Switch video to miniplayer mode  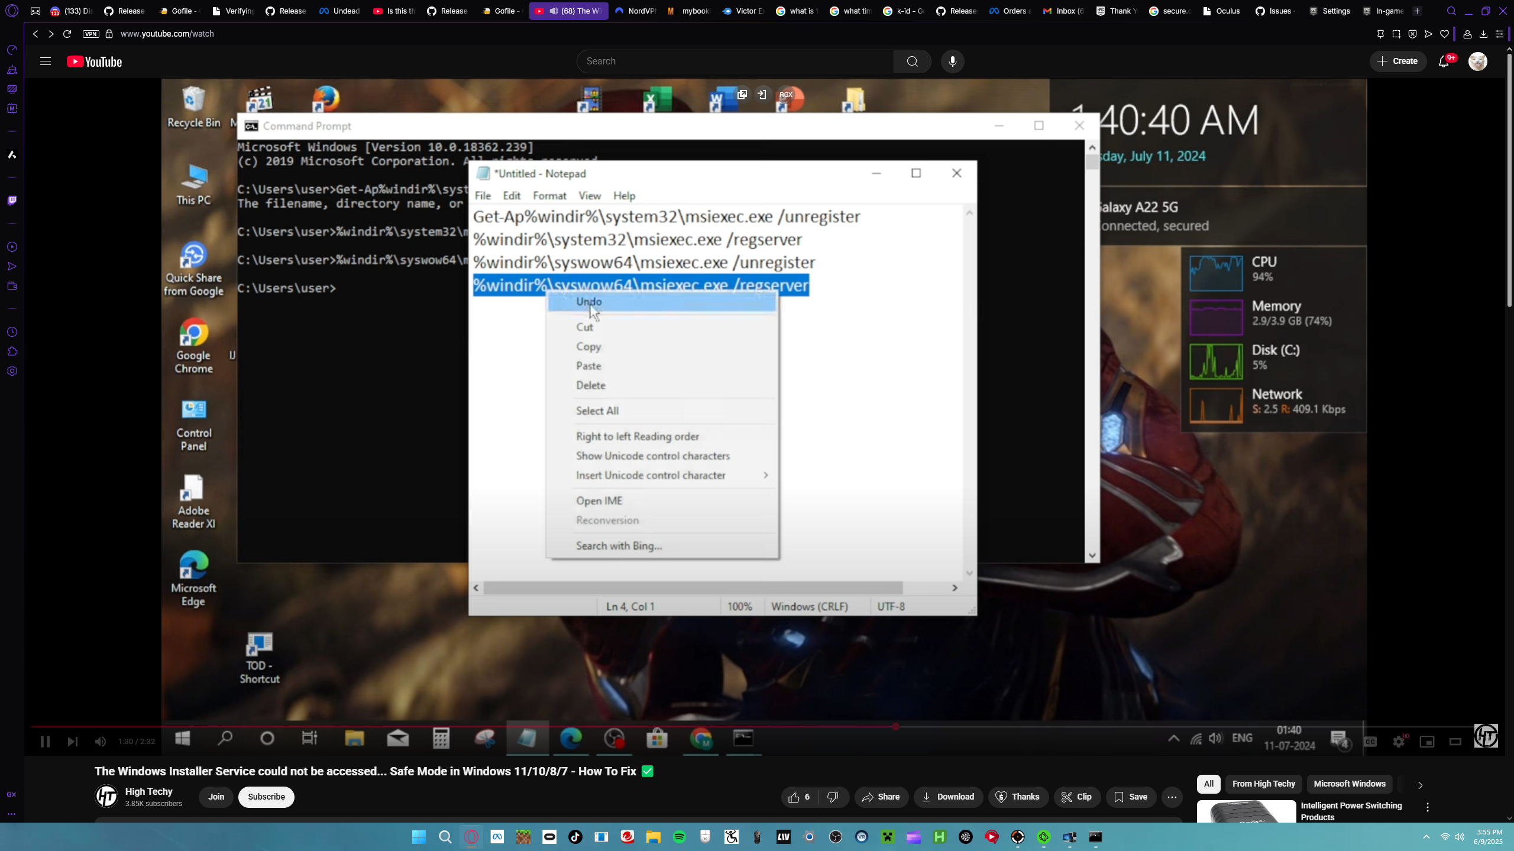pos(1427,742)
